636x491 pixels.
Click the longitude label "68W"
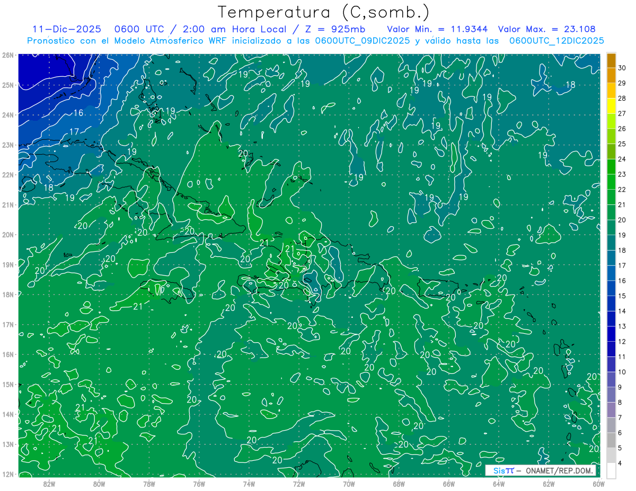(x=399, y=484)
